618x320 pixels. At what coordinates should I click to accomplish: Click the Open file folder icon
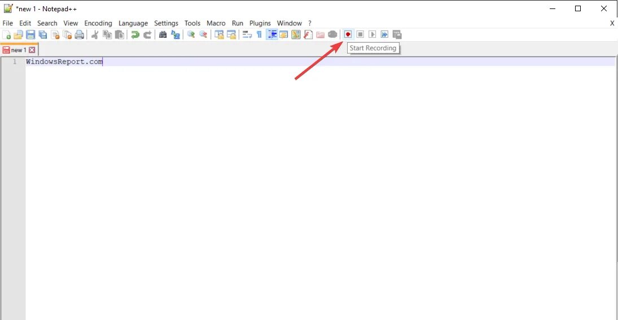click(x=18, y=34)
